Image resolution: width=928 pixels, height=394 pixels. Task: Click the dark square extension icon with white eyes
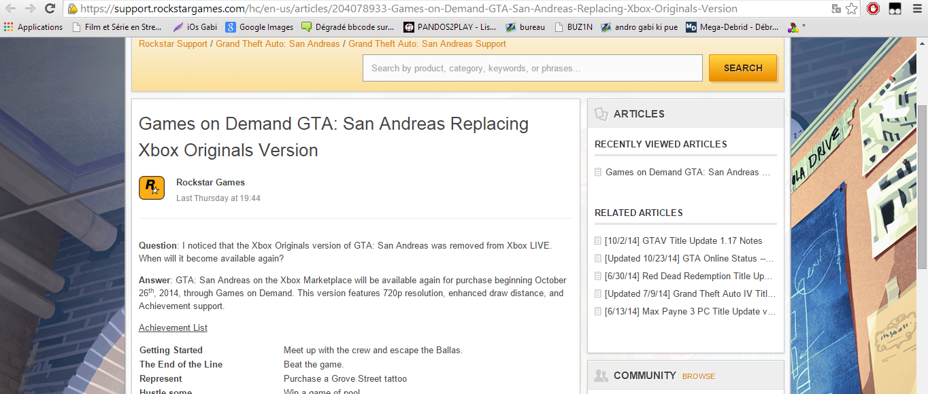tap(895, 9)
